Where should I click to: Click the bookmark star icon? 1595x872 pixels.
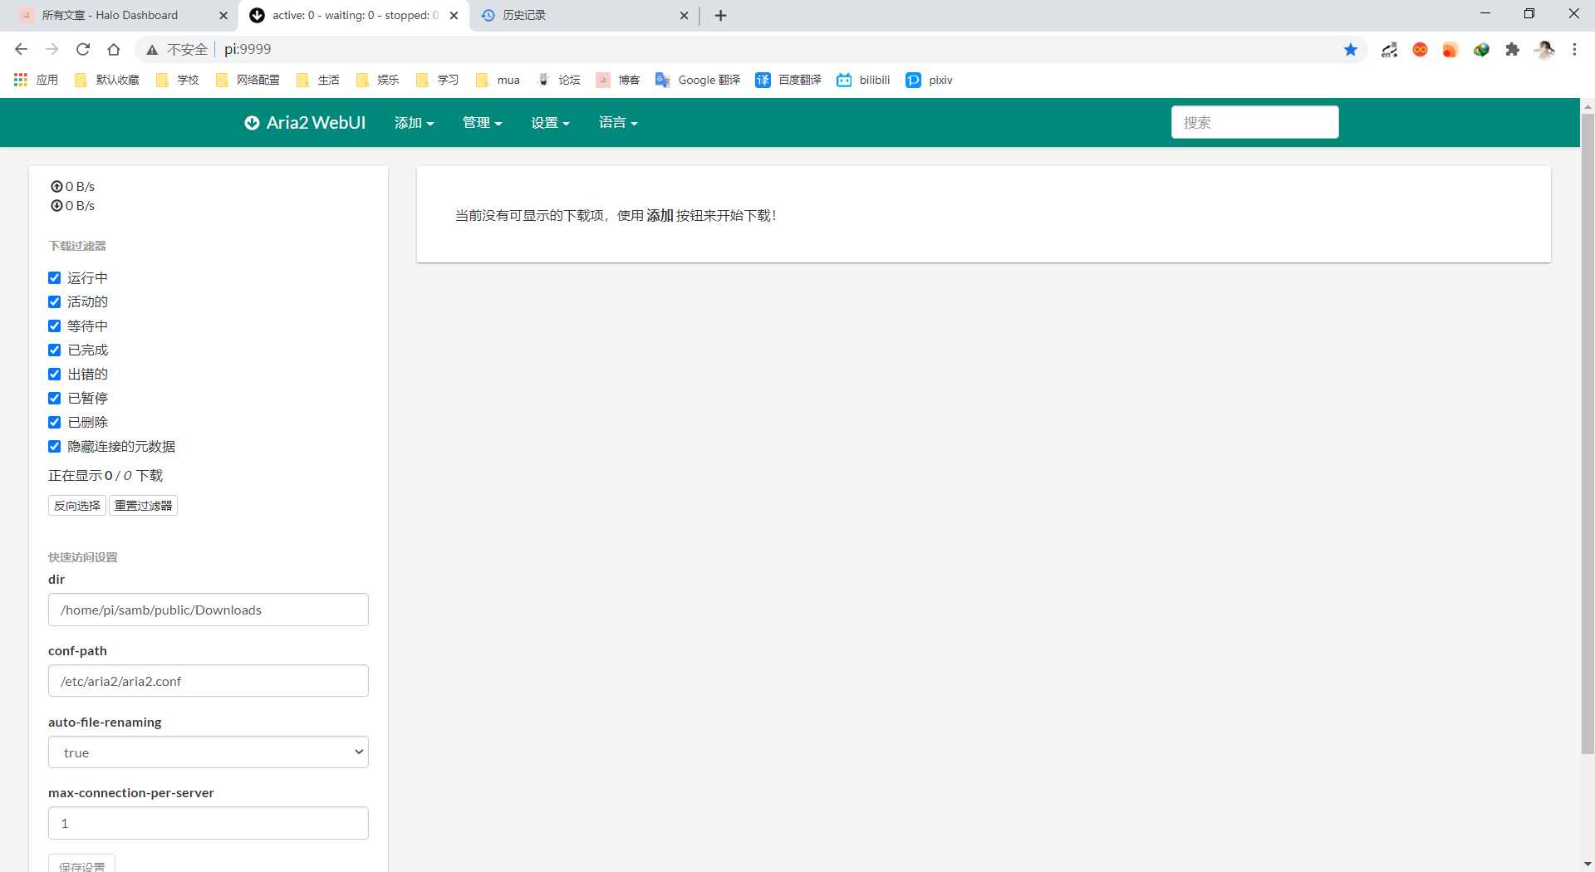[x=1351, y=49]
